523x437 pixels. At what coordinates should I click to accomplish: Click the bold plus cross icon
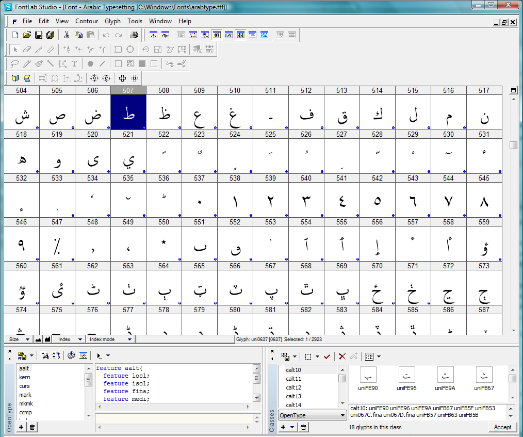tap(122, 78)
